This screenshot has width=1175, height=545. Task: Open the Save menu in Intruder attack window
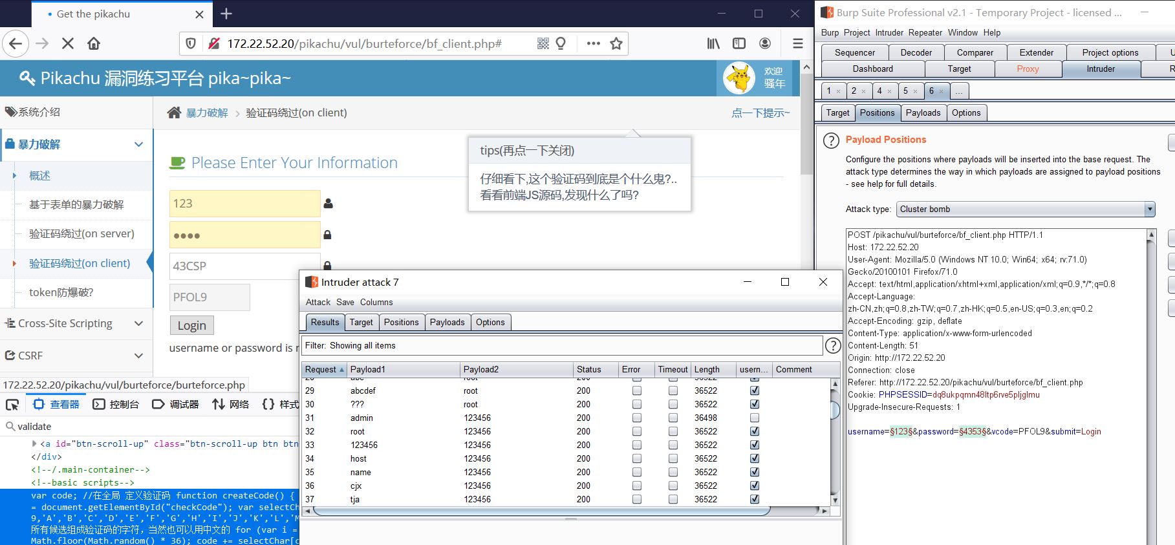pyautogui.click(x=345, y=302)
